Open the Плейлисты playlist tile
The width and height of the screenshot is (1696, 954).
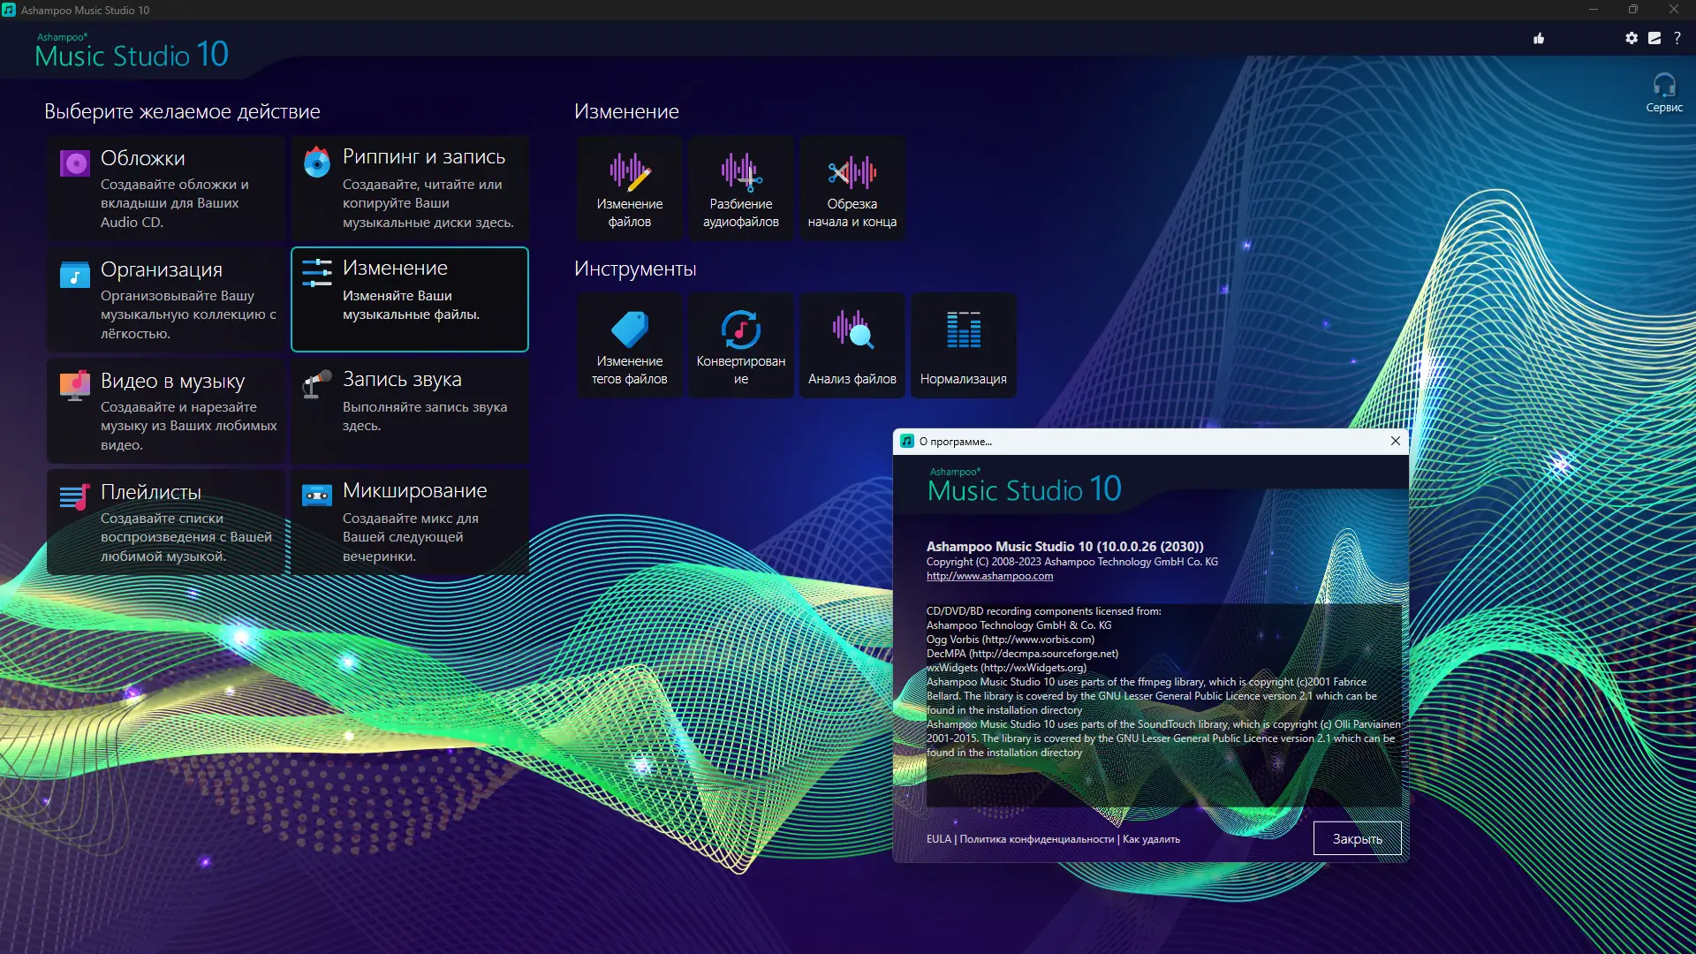(x=166, y=522)
